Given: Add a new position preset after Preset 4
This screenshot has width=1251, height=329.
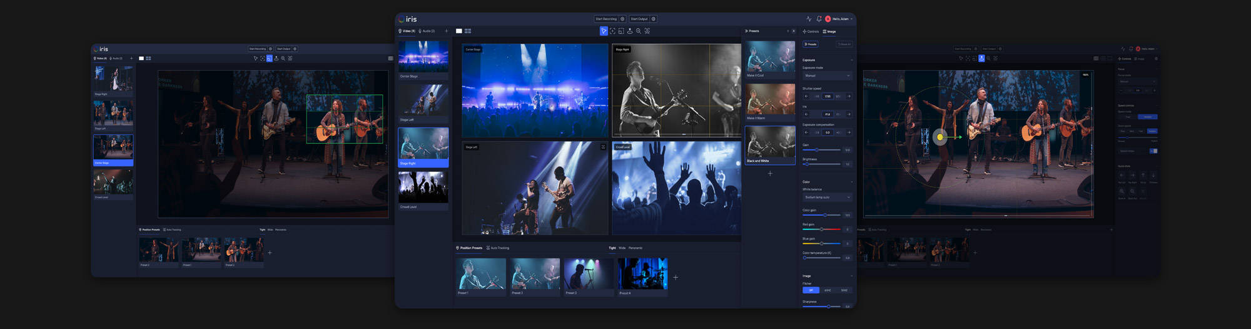Looking at the screenshot, I should [x=676, y=277].
